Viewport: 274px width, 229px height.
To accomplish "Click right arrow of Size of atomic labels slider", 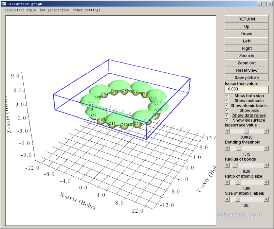I will pos(266,199).
